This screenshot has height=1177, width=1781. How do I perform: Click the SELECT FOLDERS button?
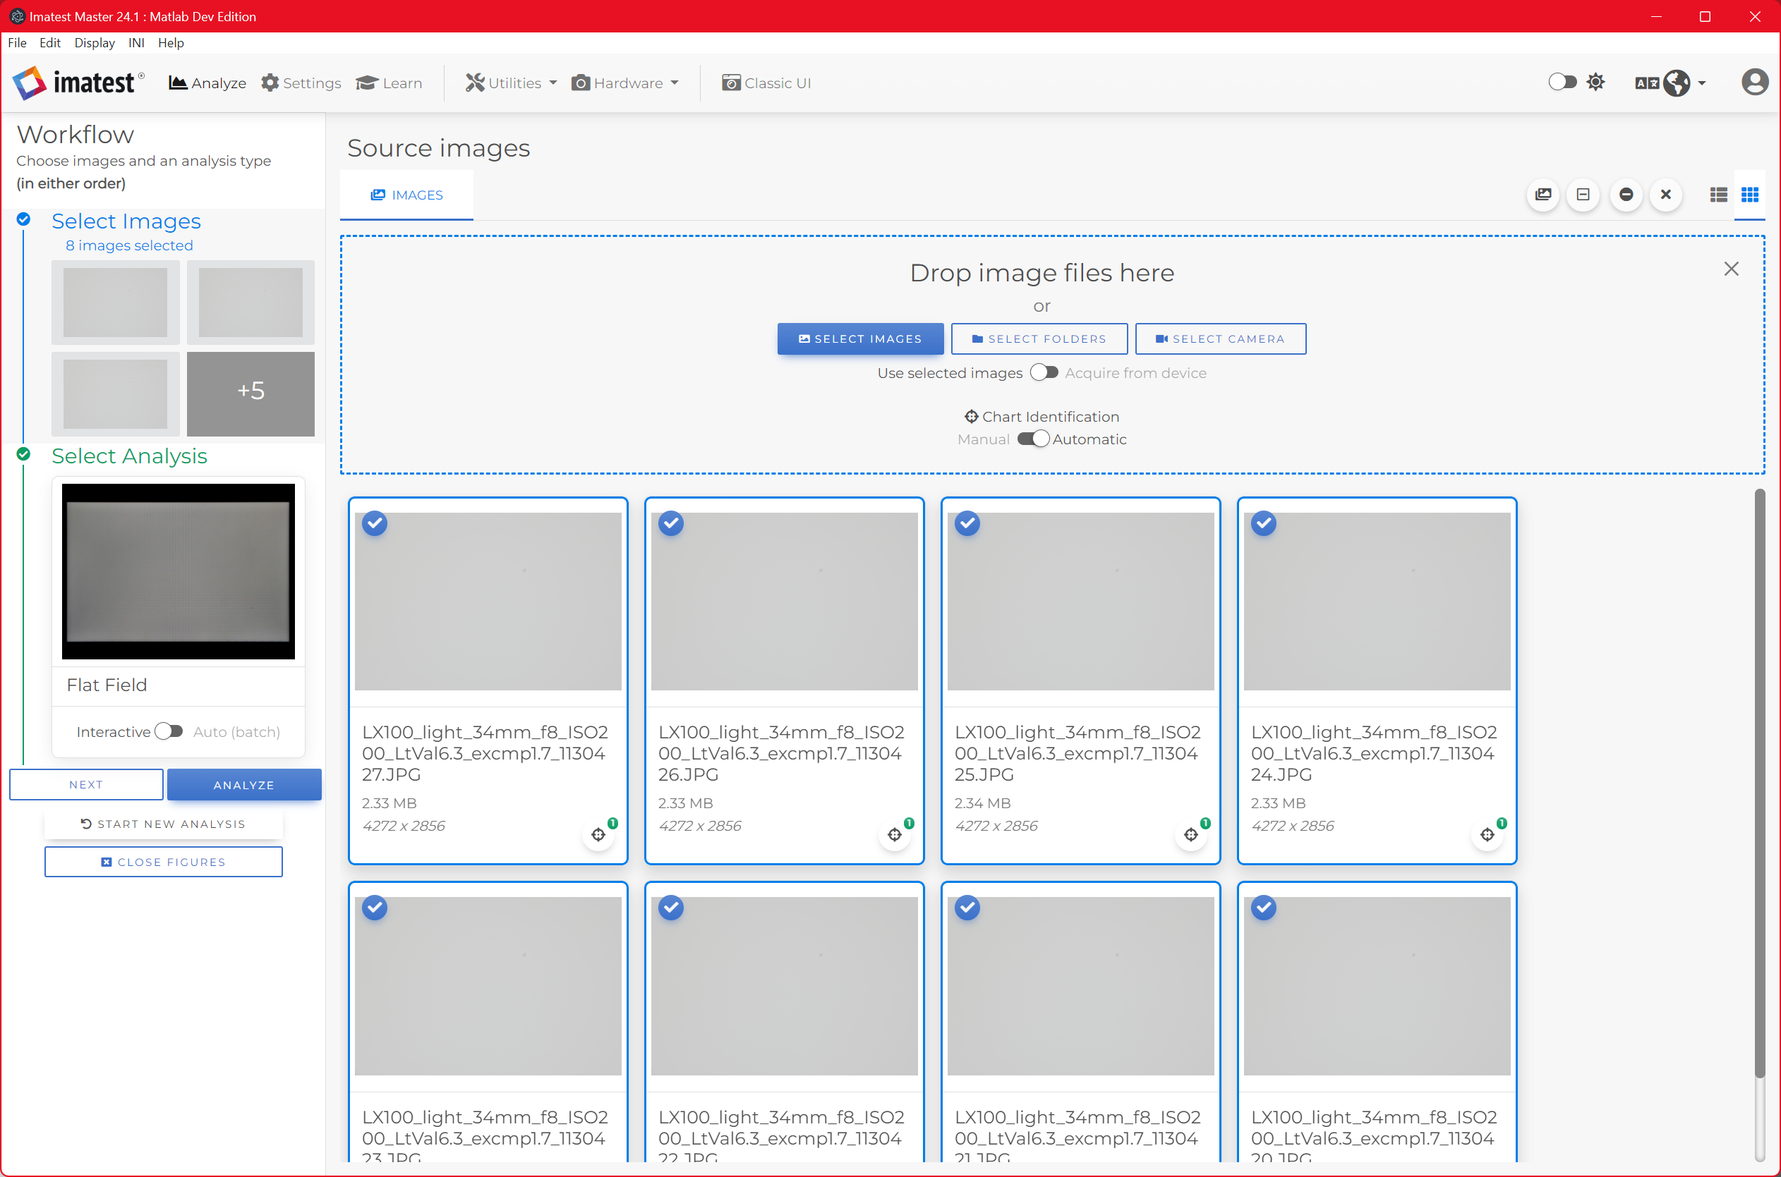tap(1039, 339)
